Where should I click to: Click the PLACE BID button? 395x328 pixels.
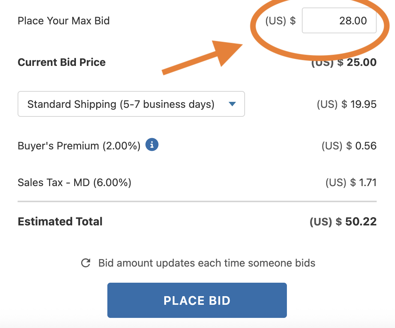[197, 300]
